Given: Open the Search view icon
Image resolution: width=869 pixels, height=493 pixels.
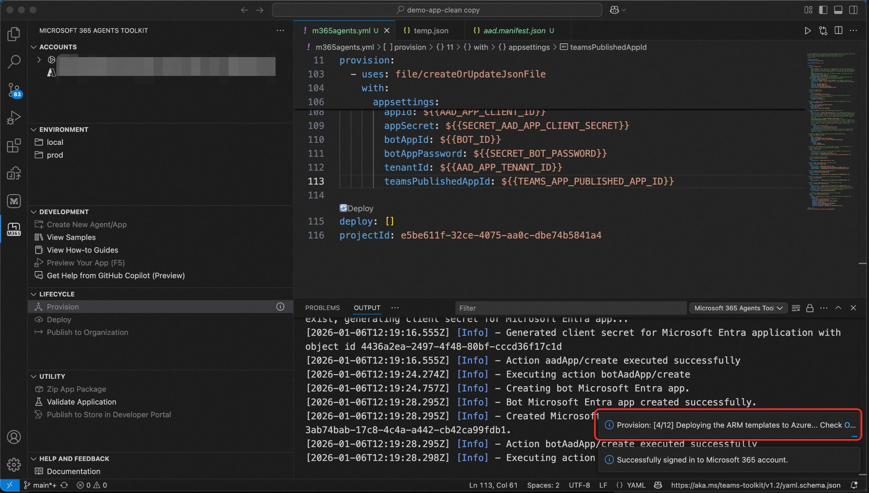Looking at the screenshot, I should pyautogui.click(x=14, y=62).
